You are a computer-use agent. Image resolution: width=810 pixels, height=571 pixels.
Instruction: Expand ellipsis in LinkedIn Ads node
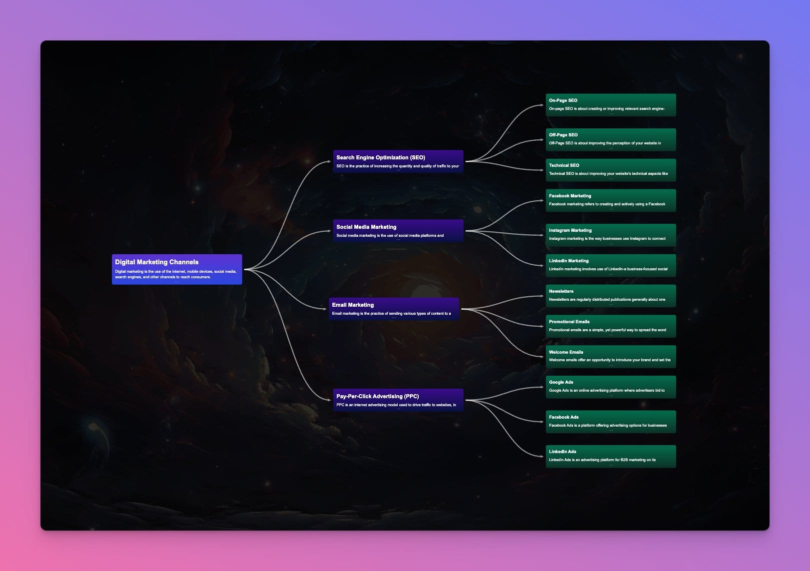coord(611,465)
